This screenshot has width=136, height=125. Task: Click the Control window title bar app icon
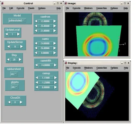2,3
